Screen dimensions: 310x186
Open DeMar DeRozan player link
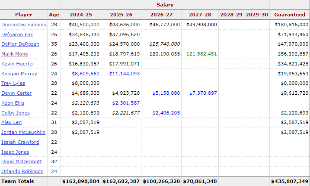tap(20, 44)
